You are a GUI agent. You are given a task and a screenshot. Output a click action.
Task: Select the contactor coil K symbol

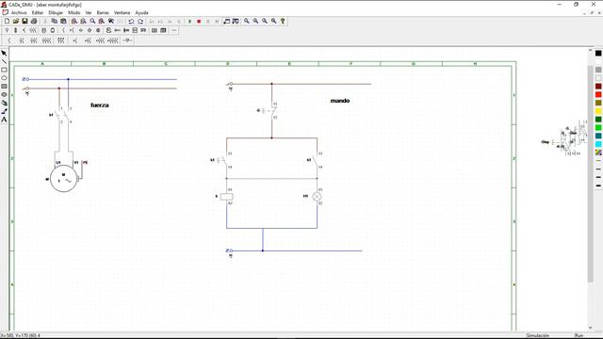(226, 197)
